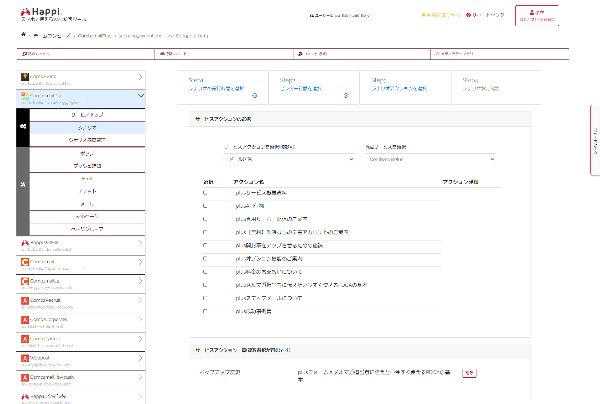Expand the Combzmail chevron
Screen dimensions: 600x404
[x=140, y=262]
